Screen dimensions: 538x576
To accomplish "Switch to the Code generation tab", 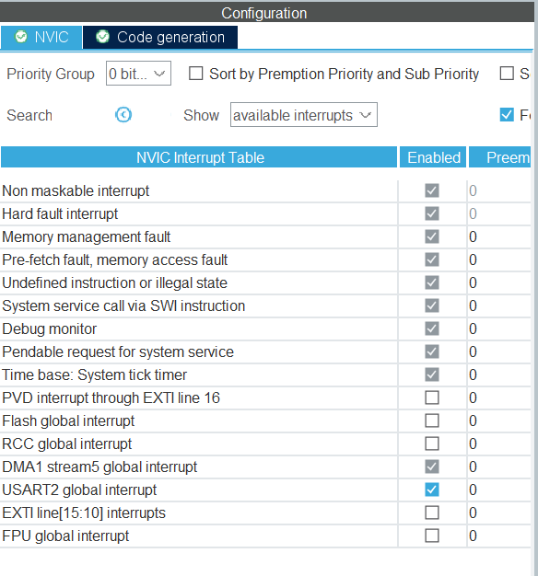I will 160,37.
